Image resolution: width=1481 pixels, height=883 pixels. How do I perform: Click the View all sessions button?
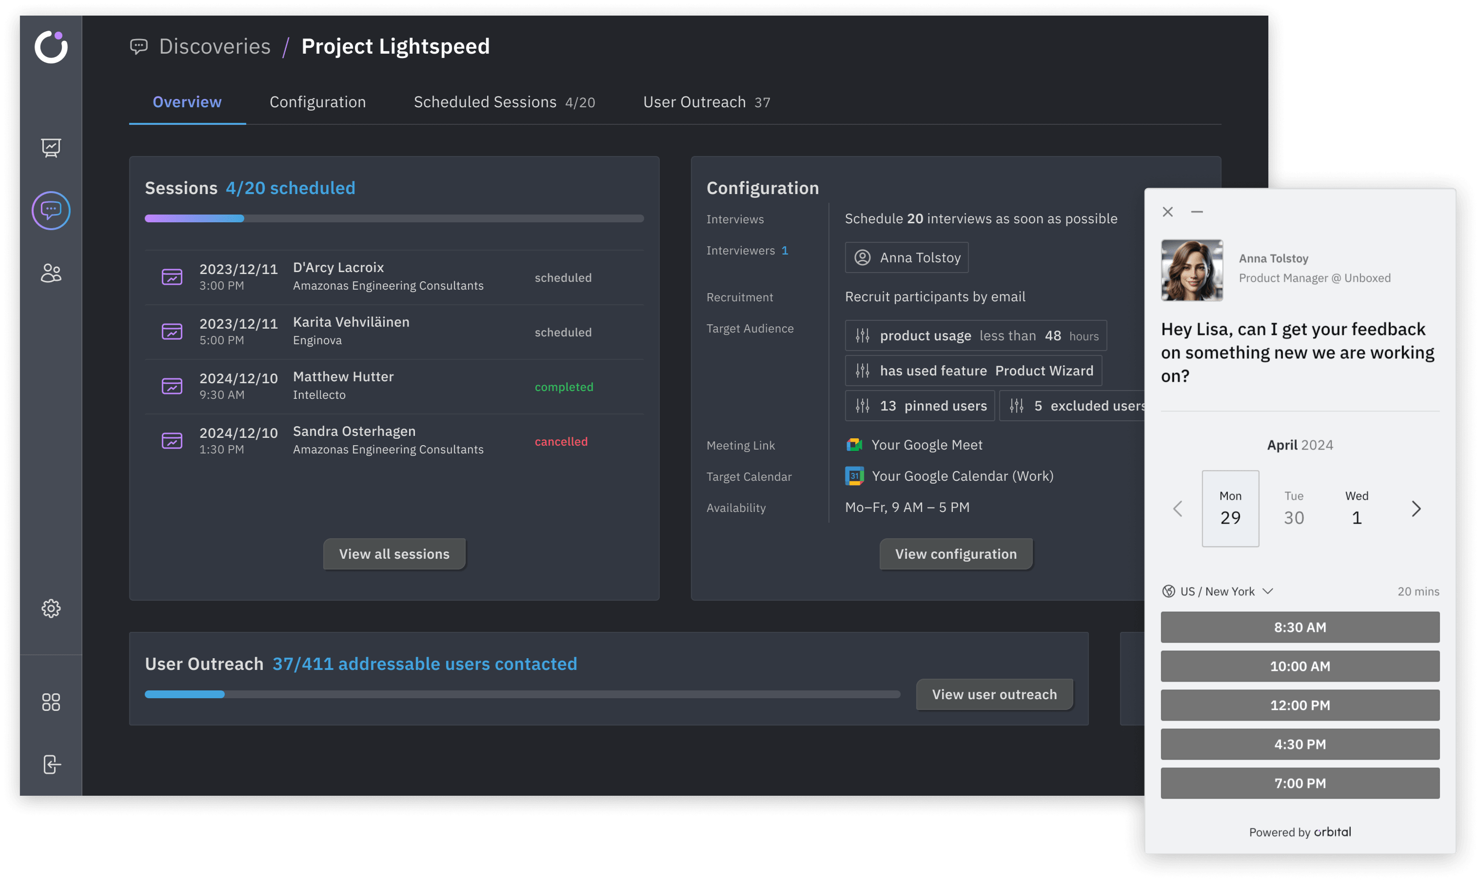coord(394,554)
